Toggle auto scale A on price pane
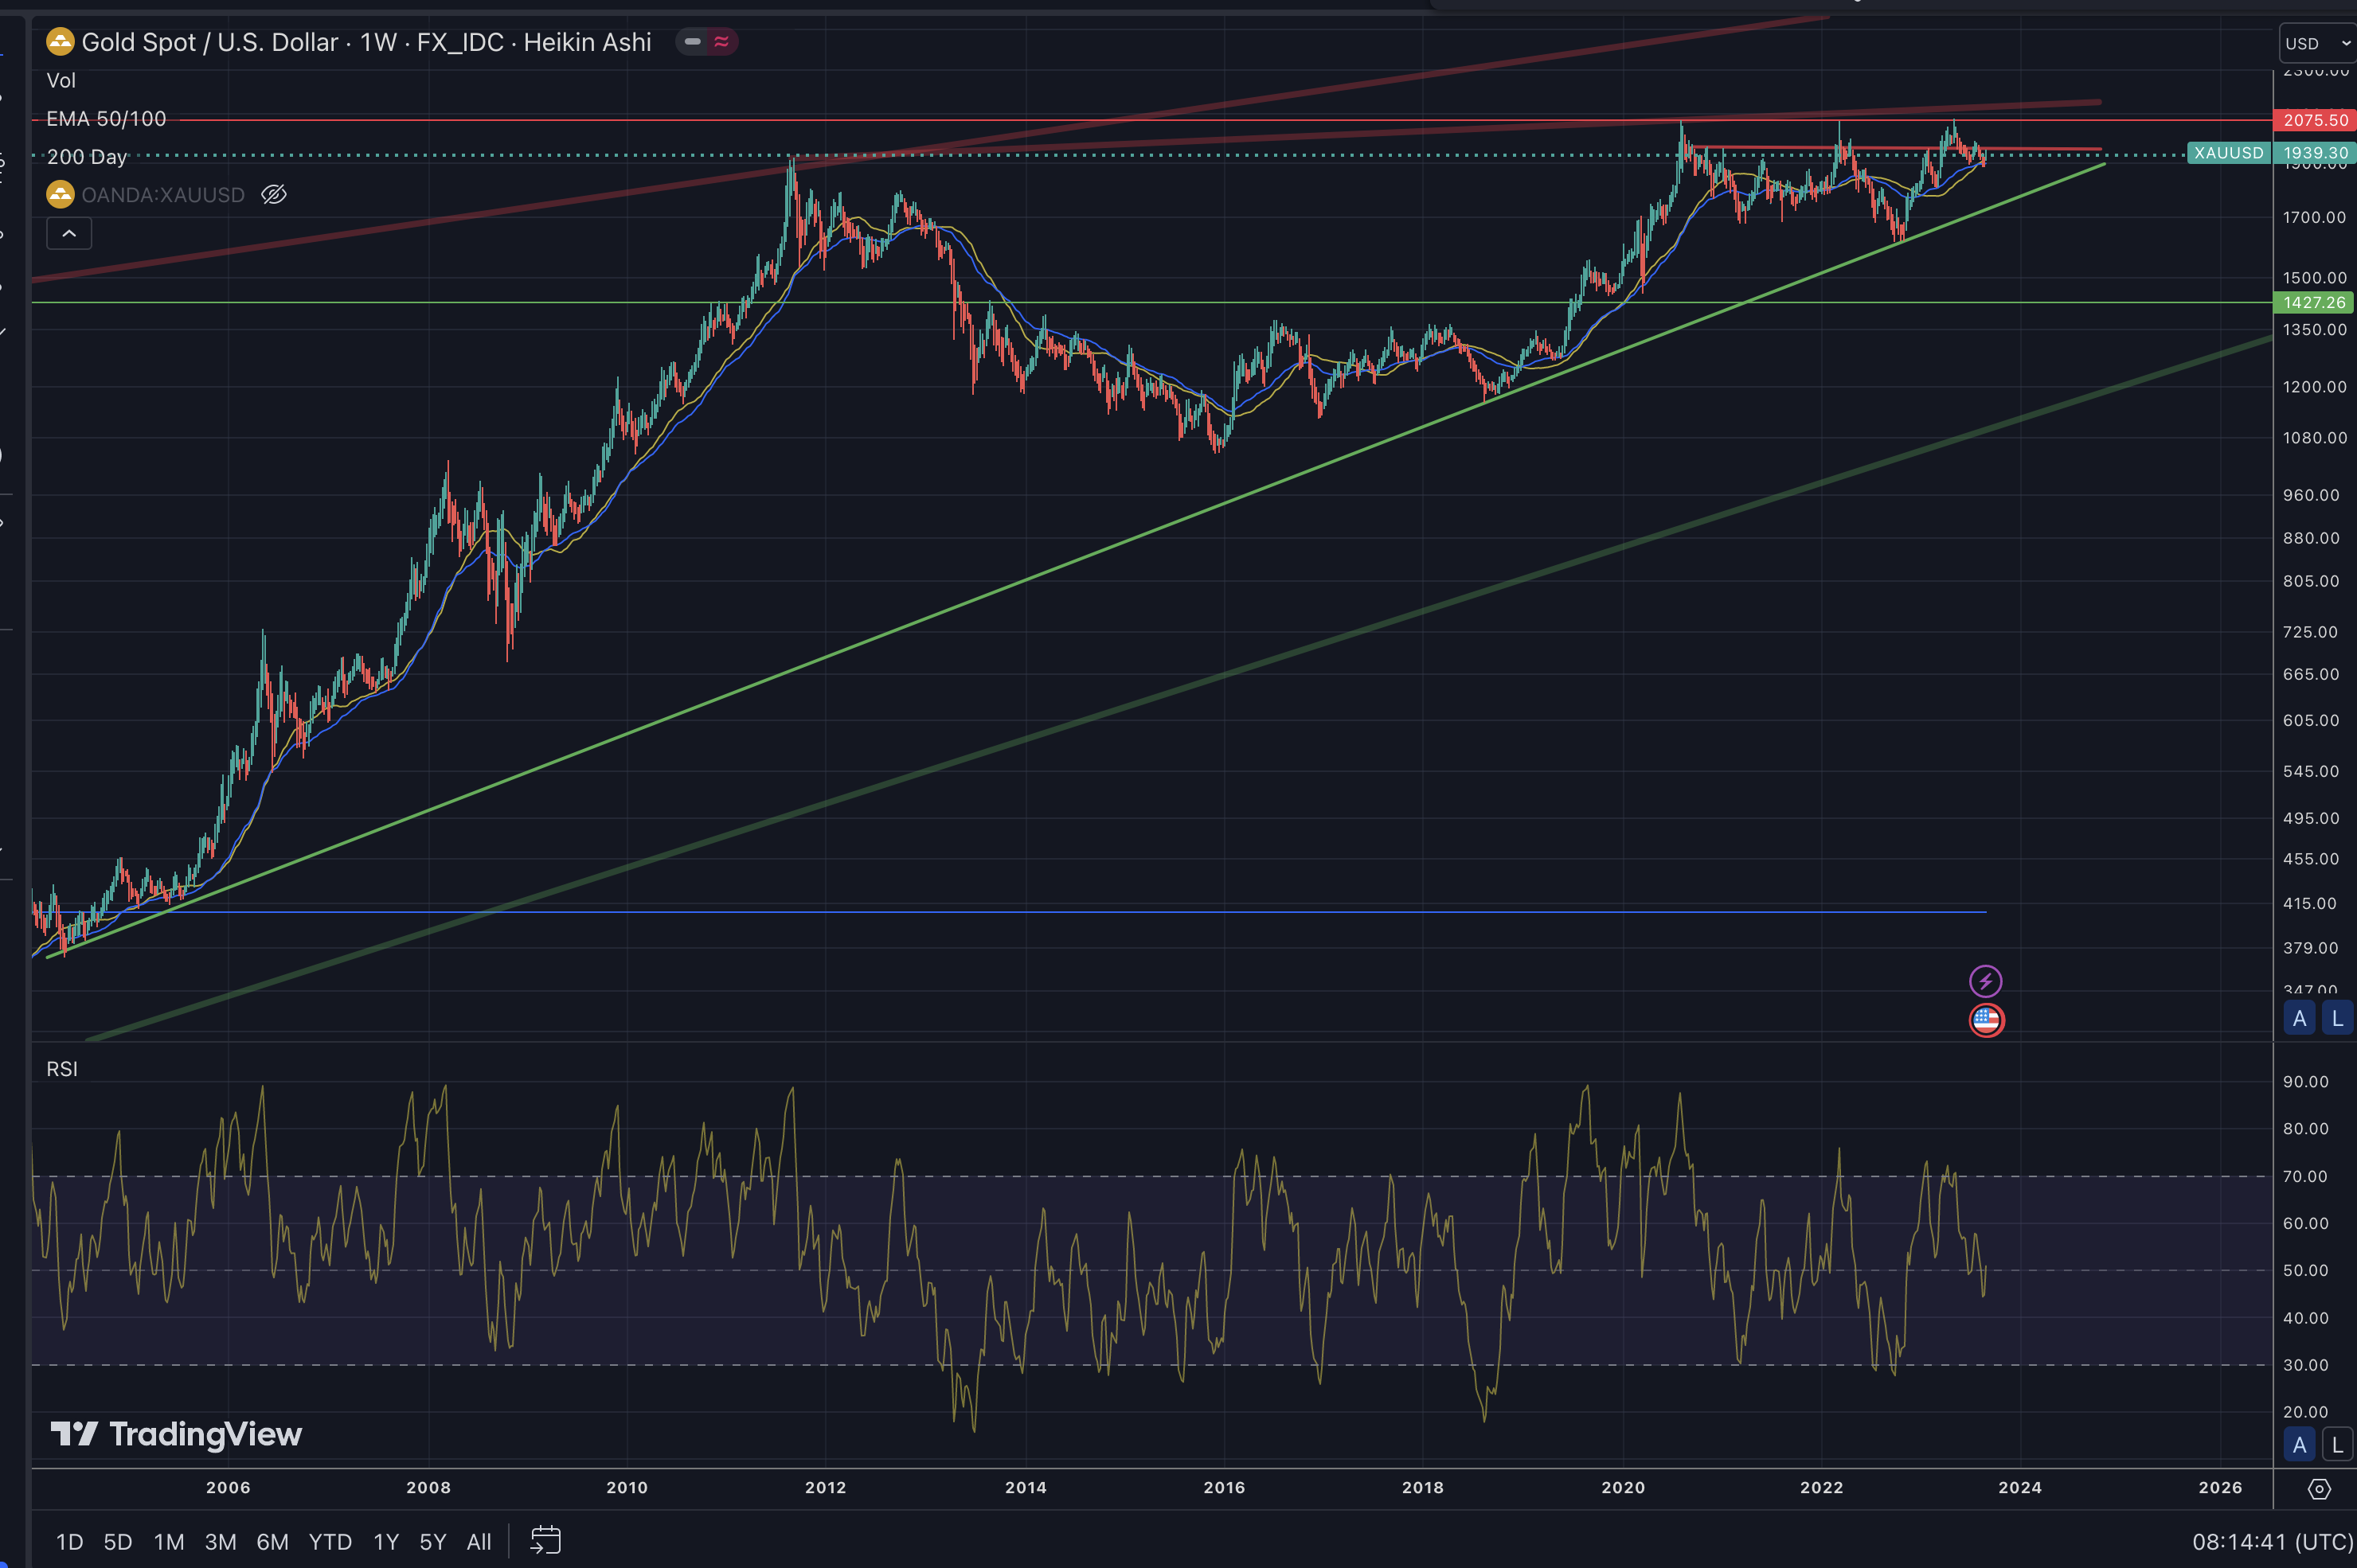The height and width of the screenshot is (1568, 2357). click(x=2299, y=1018)
